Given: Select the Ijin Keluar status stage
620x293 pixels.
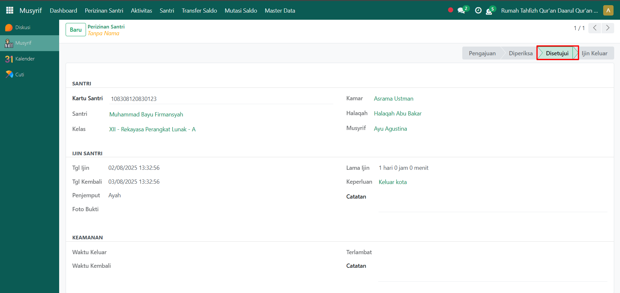Looking at the screenshot, I should tap(594, 53).
